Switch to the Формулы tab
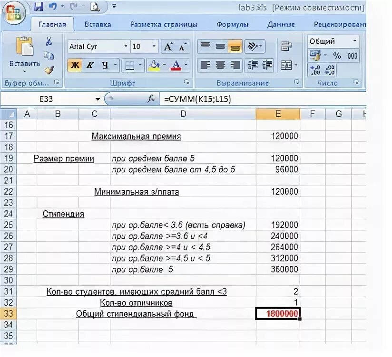The width and height of the screenshot is (392, 357). tap(233, 24)
